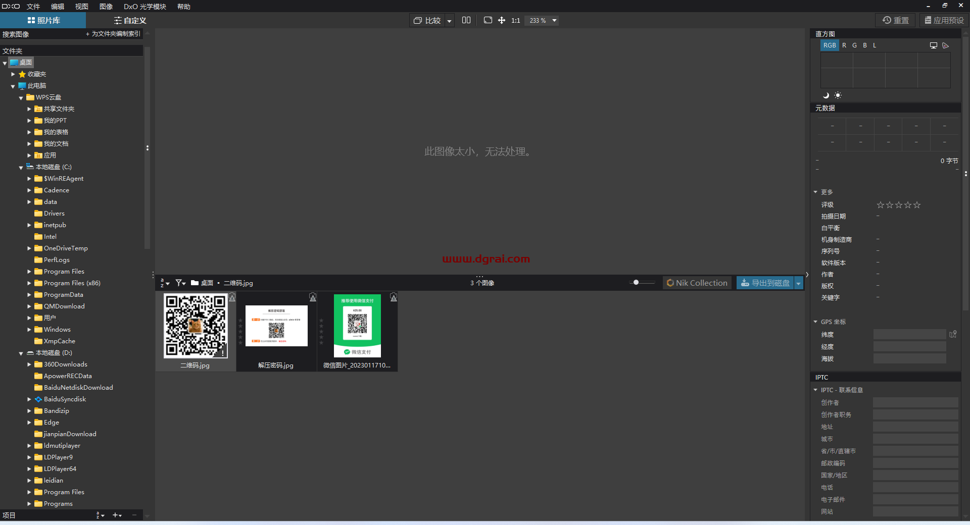Collapse IPTC - 联系信息 section
This screenshot has width=970, height=525.
point(815,390)
